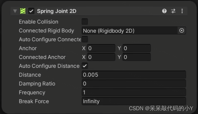Click the Damping Ratio value field

pyautogui.click(x=134, y=84)
